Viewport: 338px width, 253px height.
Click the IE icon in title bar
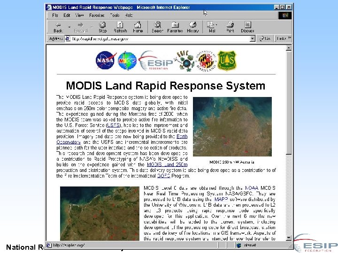coord(49,7)
